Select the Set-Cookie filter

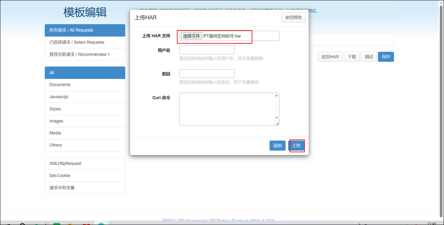pyautogui.click(x=85, y=175)
